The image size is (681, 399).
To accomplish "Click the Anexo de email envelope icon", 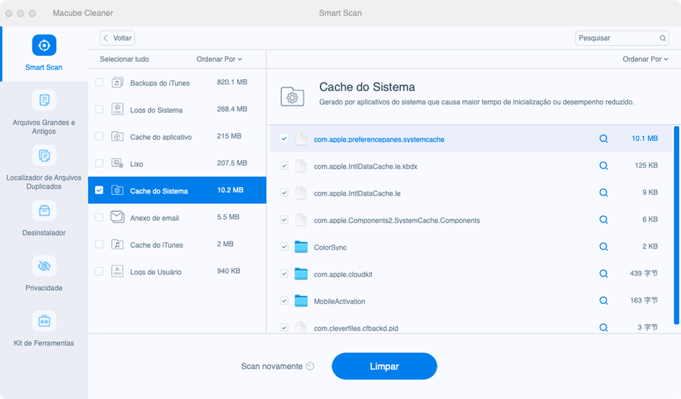I will (x=117, y=217).
